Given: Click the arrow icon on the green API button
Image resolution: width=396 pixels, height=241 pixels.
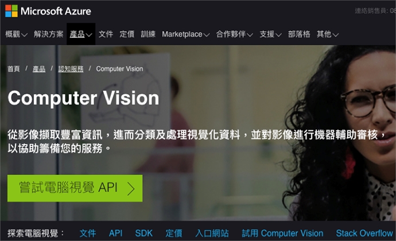Looking at the screenshot, I should [131, 189].
